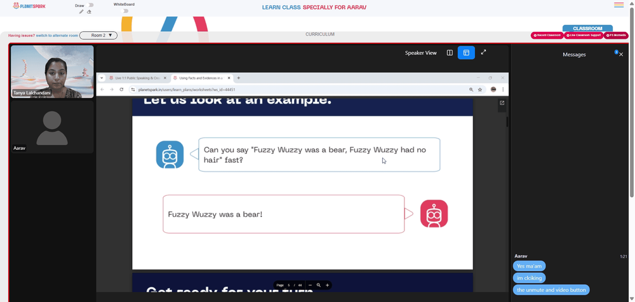
Task: Click the Messages panel title
Action: coord(574,55)
